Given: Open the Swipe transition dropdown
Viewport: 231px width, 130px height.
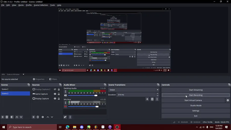Looking at the screenshot, I should point(133,90).
